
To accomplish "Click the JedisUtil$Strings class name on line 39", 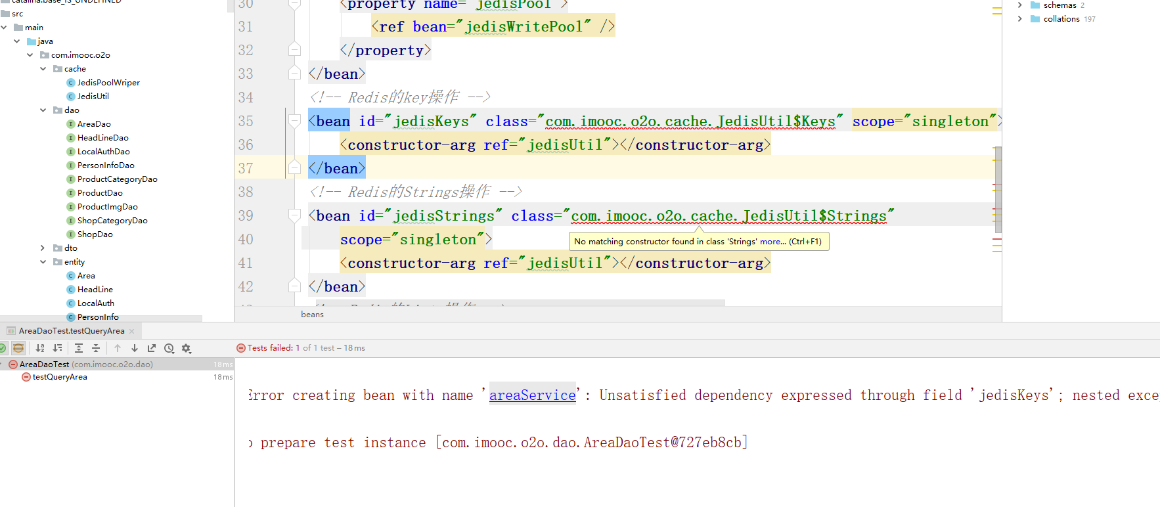I will click(x=729, y=215).
